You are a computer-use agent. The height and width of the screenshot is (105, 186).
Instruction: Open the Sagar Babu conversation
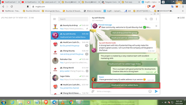(x=70, y=78)
